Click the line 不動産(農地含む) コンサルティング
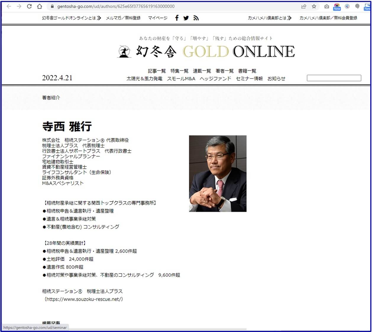 coord(81,227)
